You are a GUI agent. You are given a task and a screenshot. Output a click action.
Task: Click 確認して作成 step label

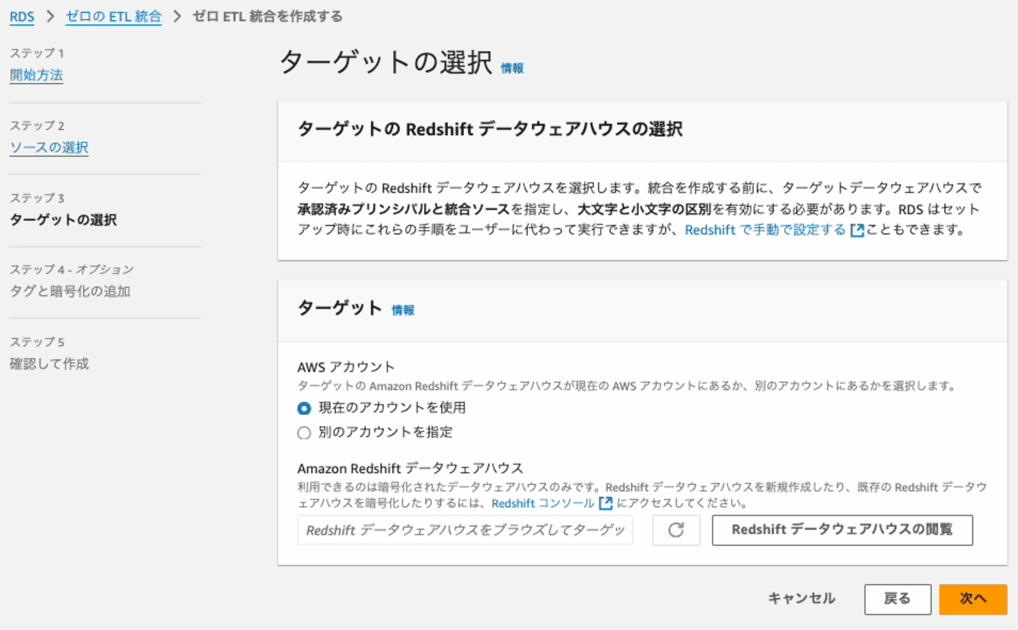[49, 364]
